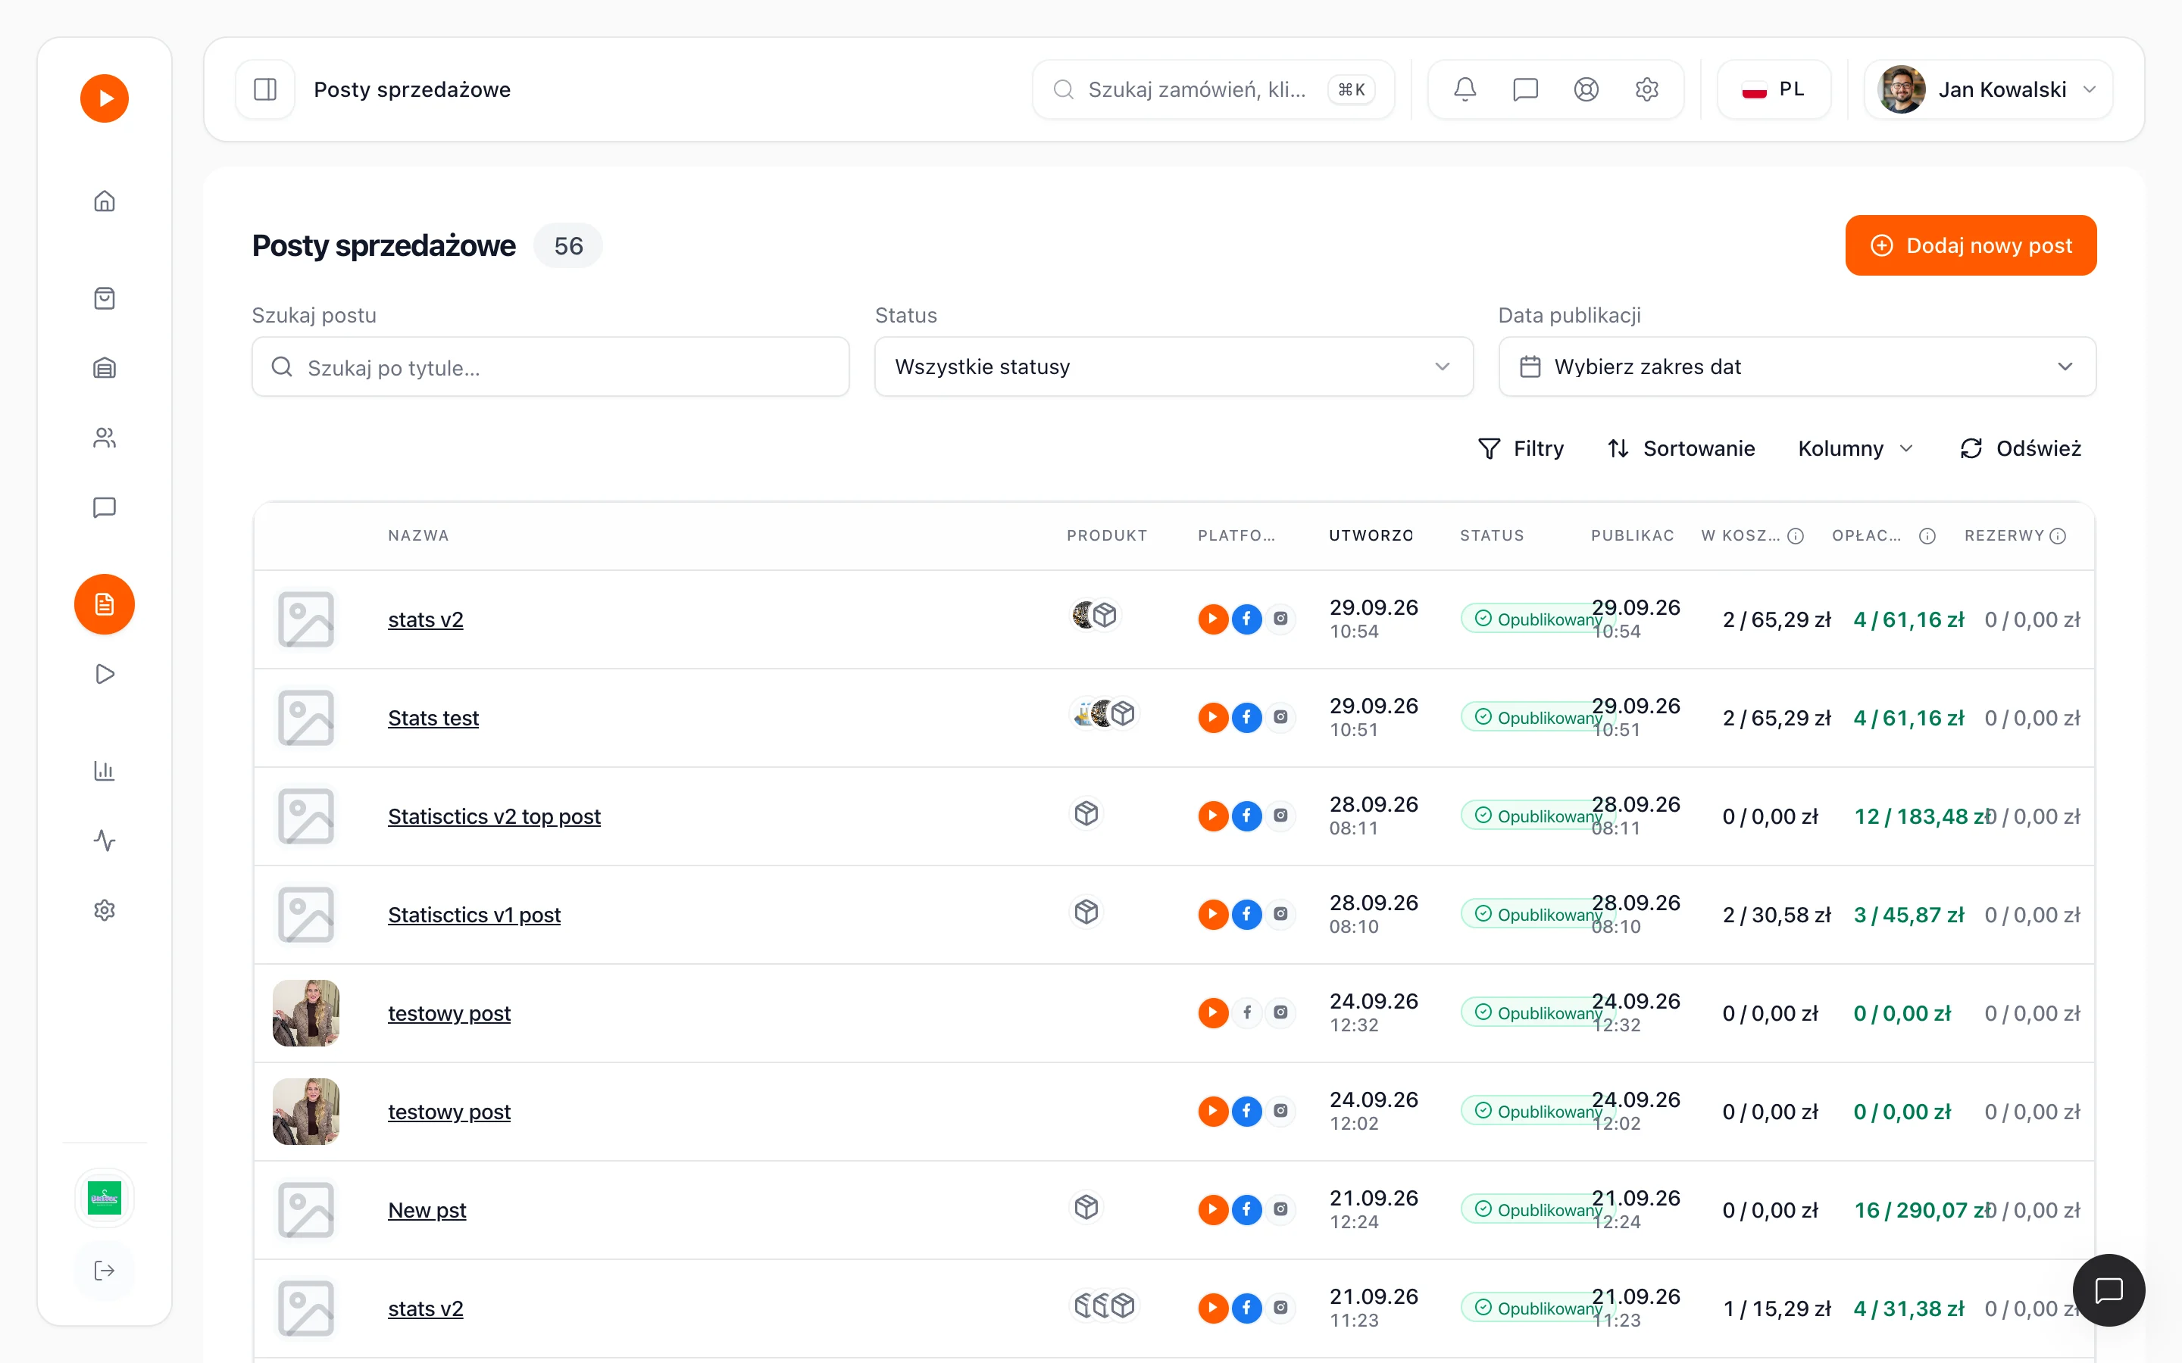The image size is (2182, 1363).
Task: Toggle the sidebar panel button
Action: 265,89
